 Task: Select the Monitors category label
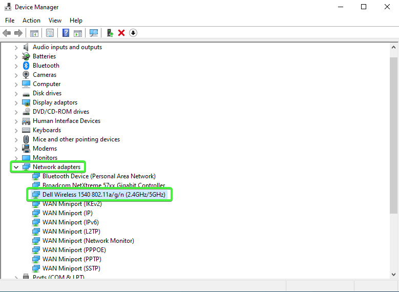[45, 158]
